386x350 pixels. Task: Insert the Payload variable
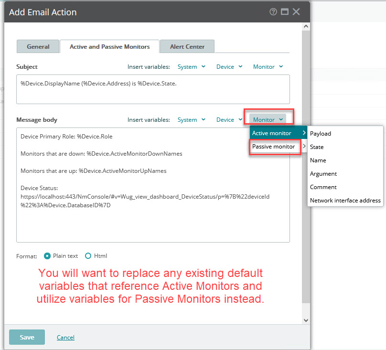[321, 133]
